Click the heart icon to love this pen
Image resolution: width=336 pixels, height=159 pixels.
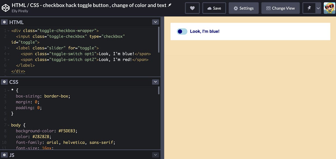click(x=192, y=8)
